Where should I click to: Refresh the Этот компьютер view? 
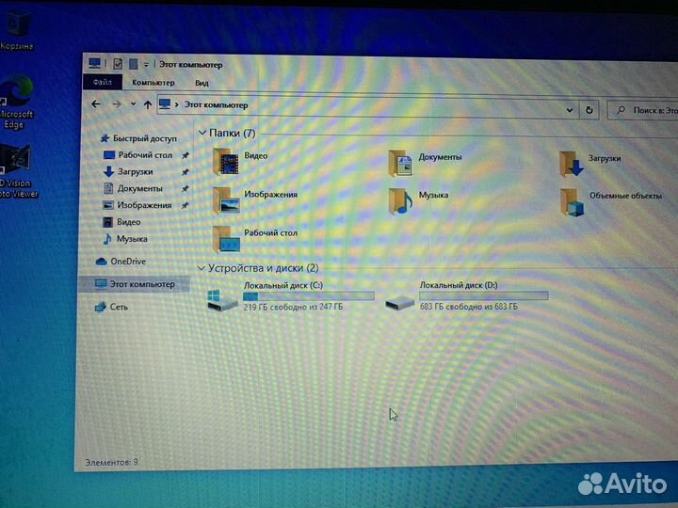(589, 110)
